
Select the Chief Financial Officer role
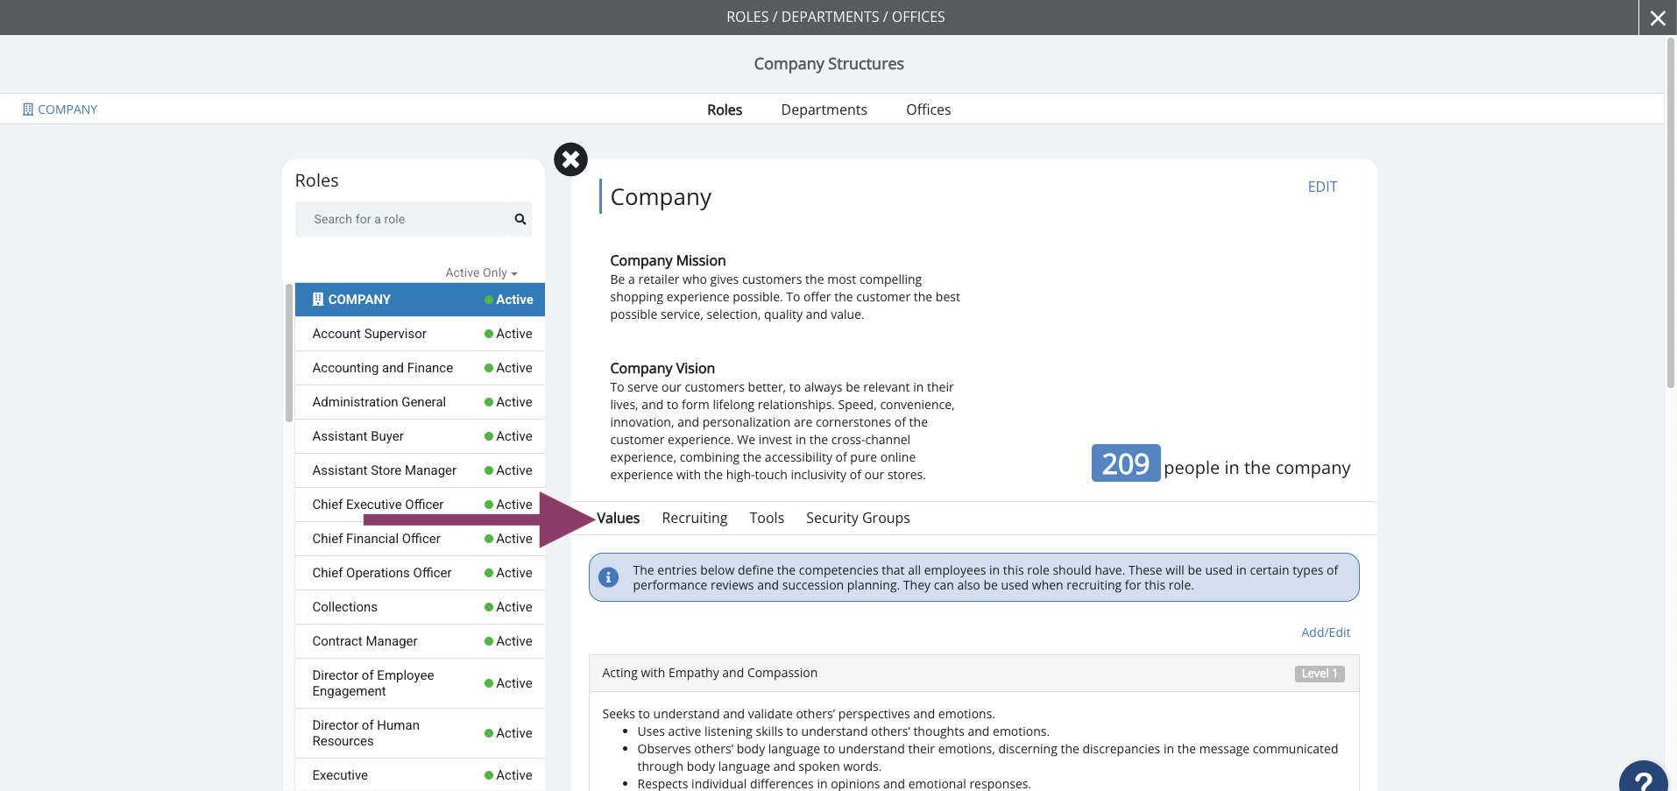click(x=420, y=539)
